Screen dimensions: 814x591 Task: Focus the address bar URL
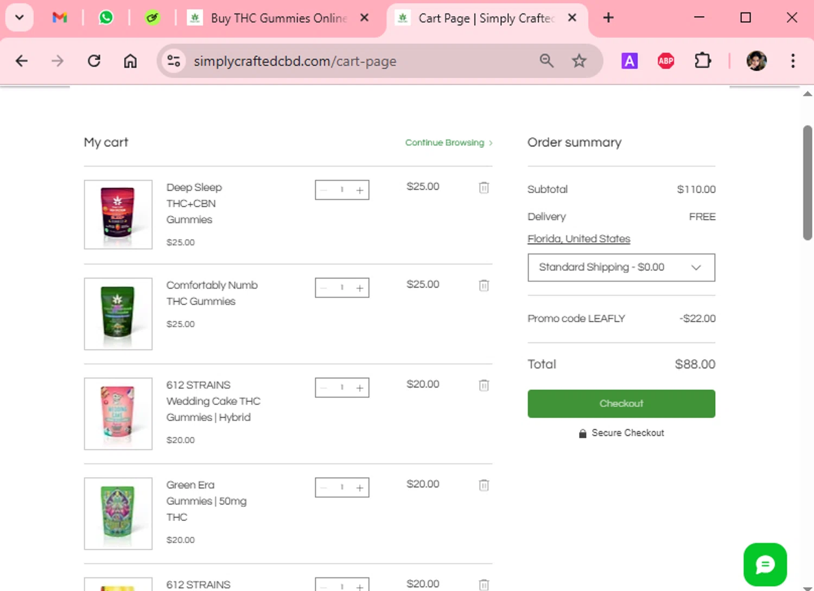pyautogui.click(x=295, y=61)
